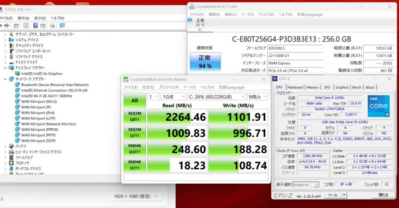Click the Intel(R) Iris(R) Xe Graphics device icon
Viewport: 399px width, 208px height.
[17, 73]
